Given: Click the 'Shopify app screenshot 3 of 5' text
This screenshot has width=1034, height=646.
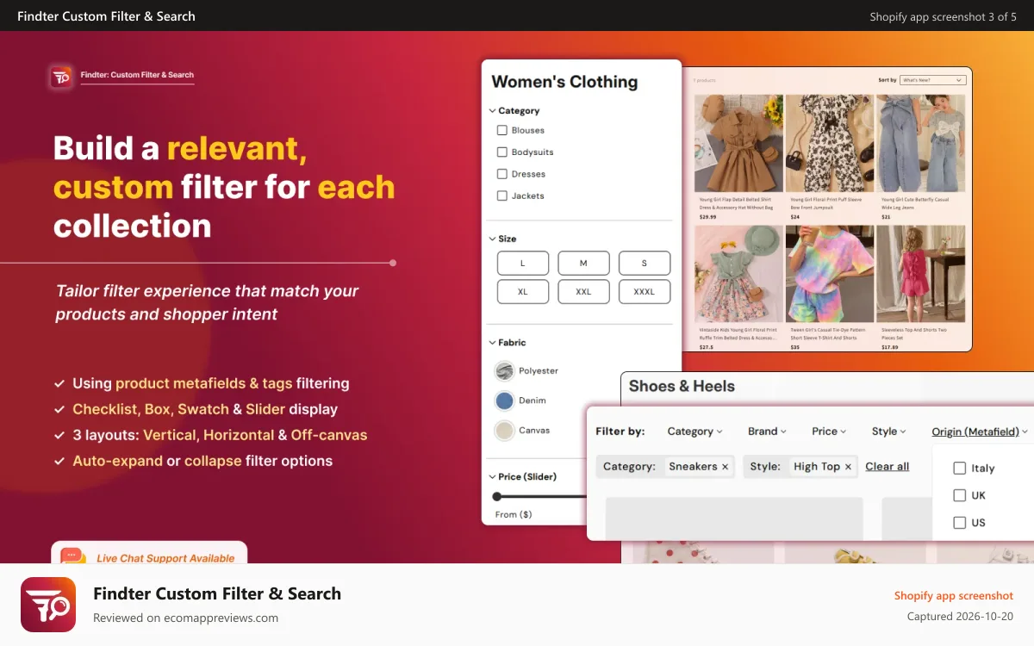Looking at the screenshot, I should pyautogui.click(x=943, y=16).
